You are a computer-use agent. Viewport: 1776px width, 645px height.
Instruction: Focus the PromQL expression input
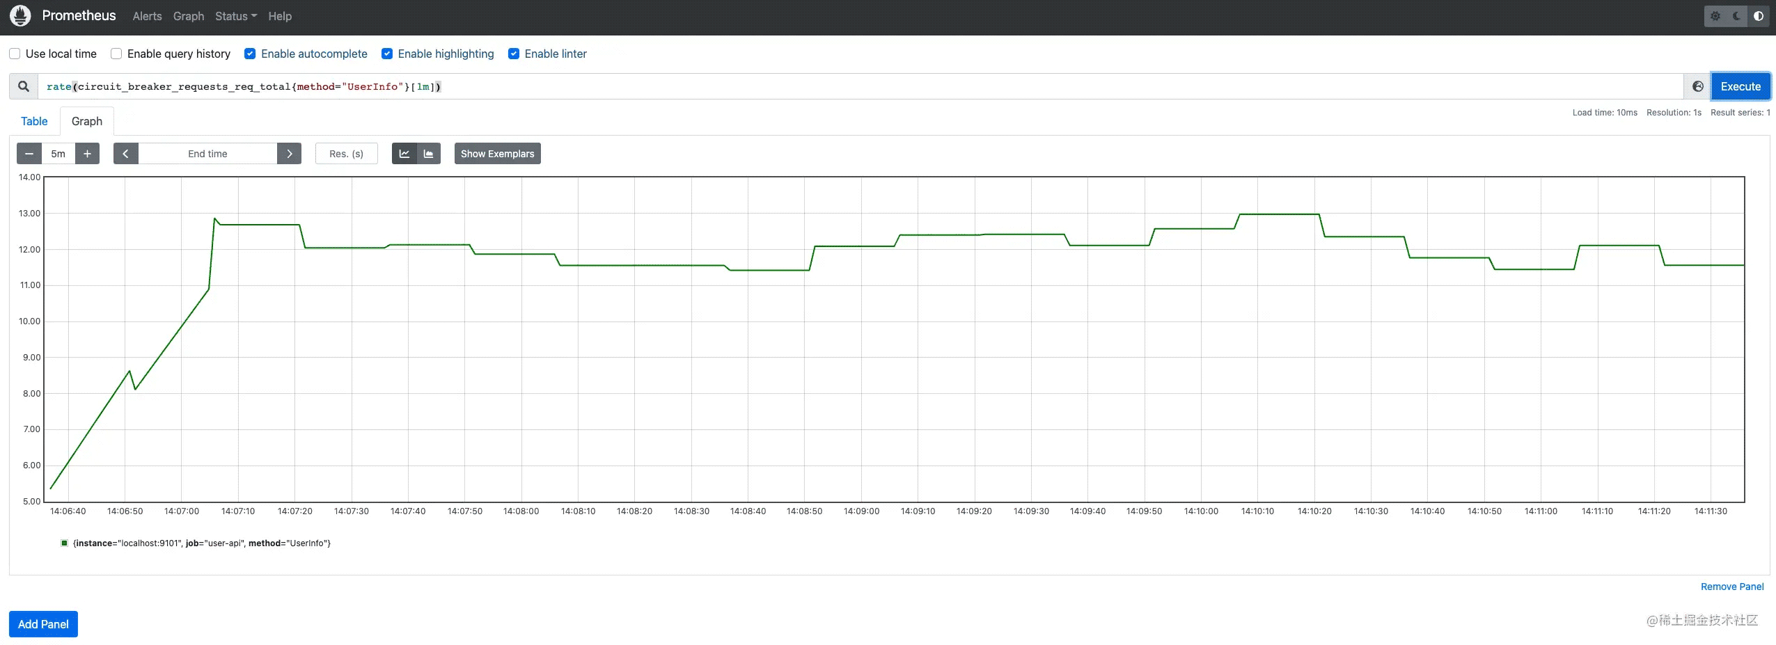point(861,86)
